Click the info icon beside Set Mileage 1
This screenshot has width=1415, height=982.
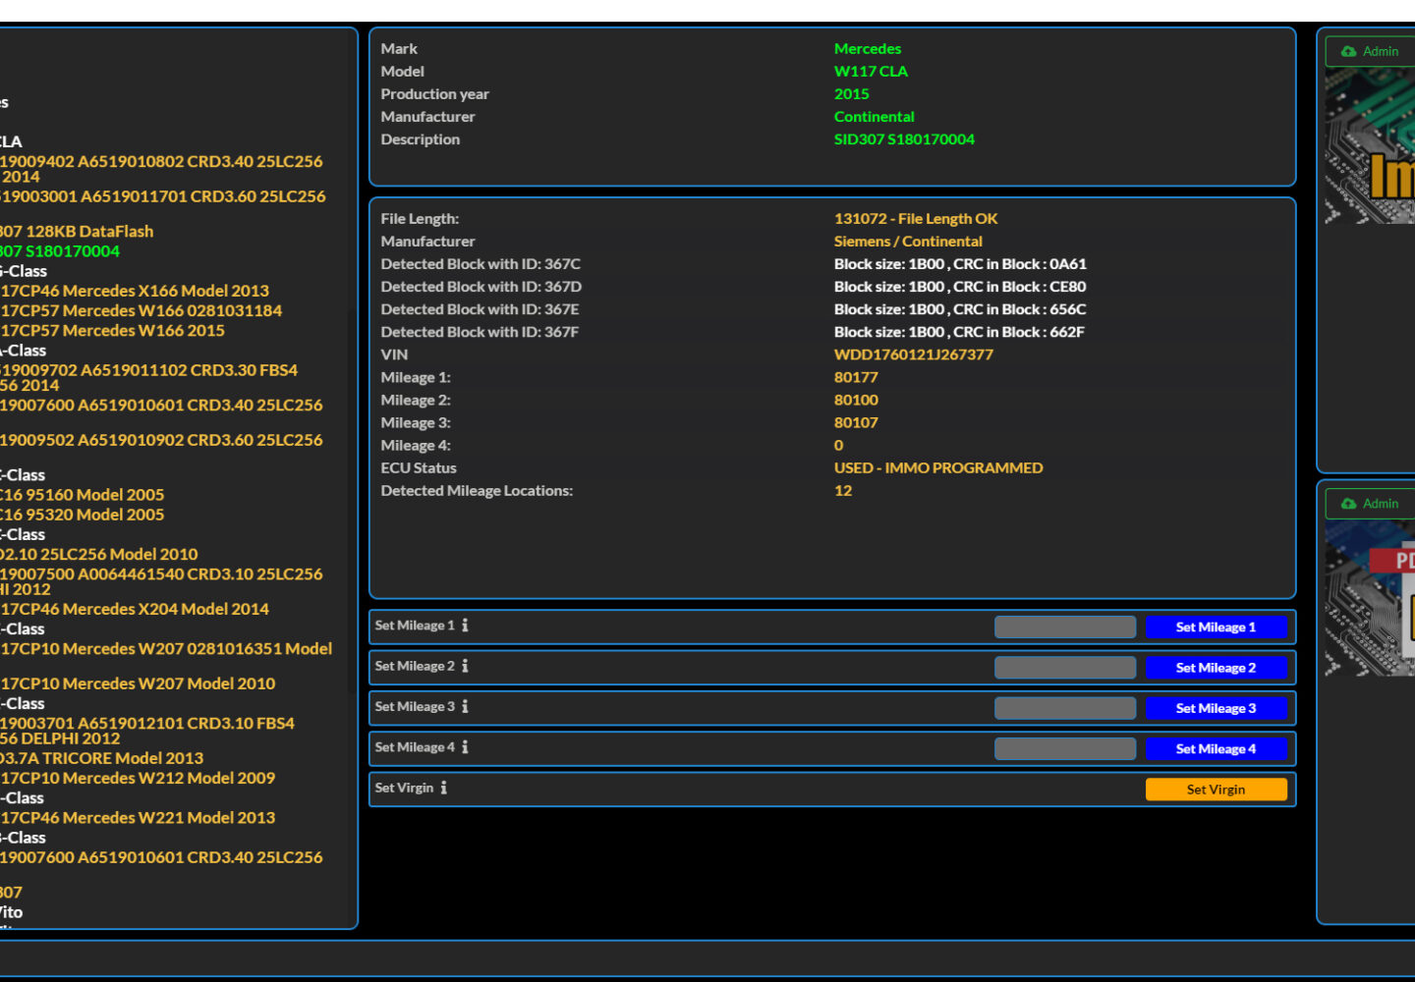coord(465,626)
